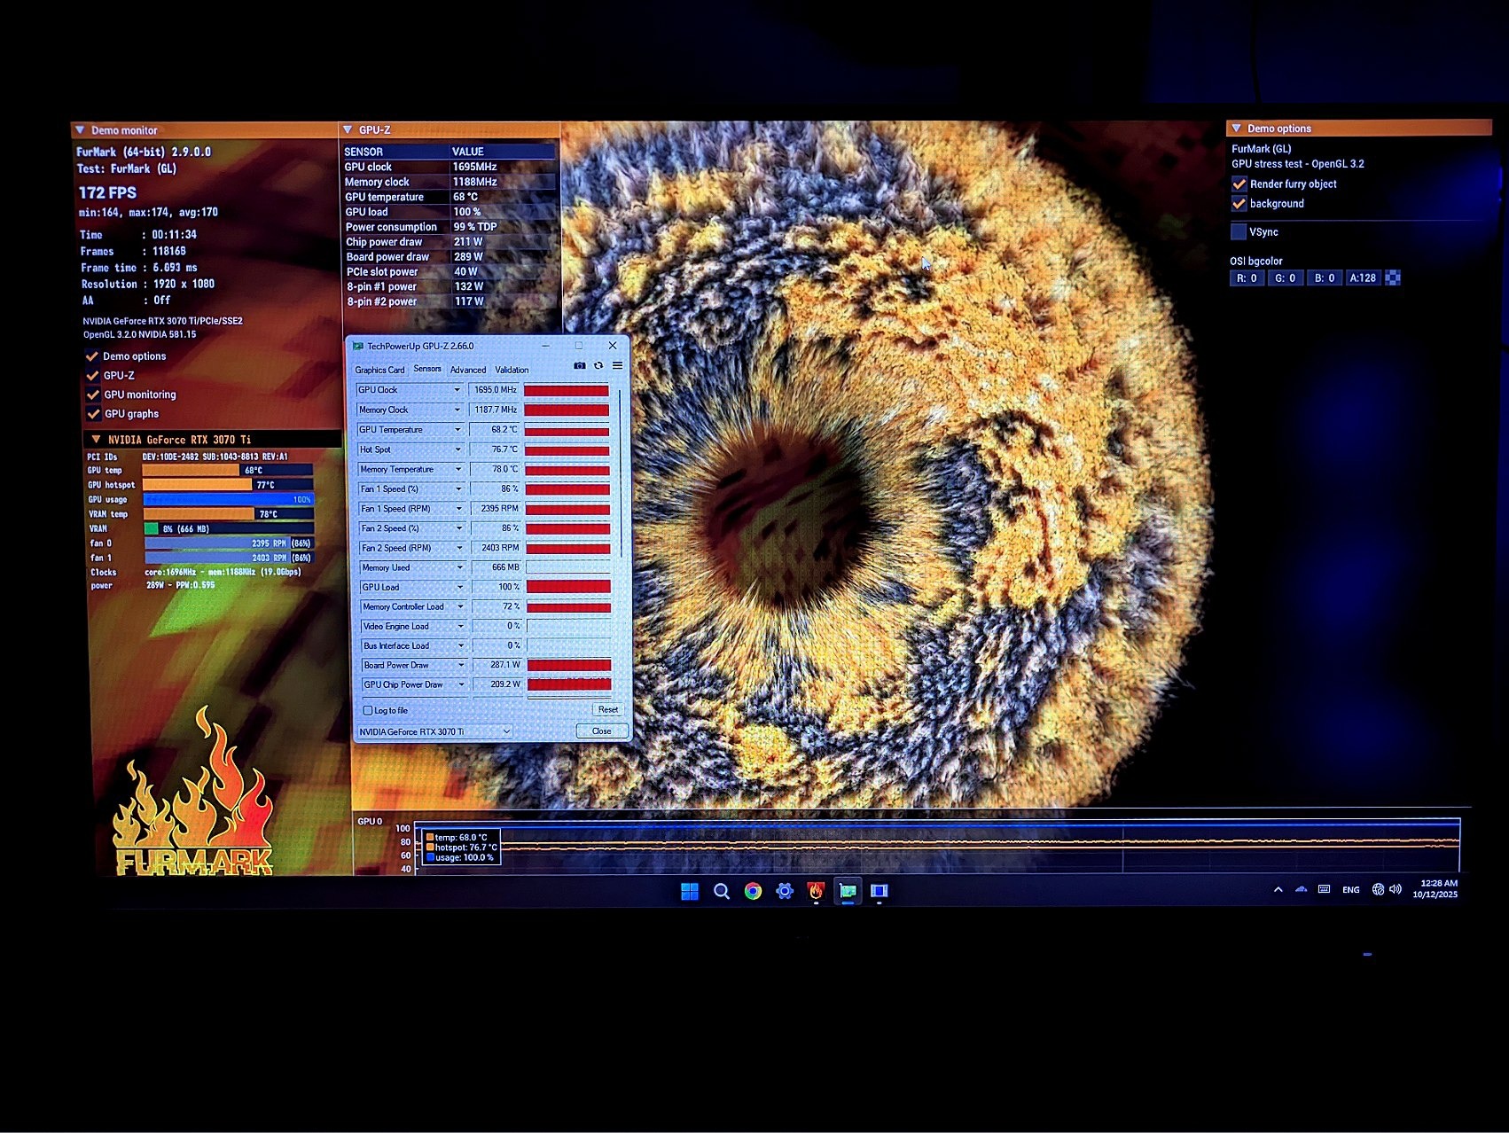This screenshot has width=1509, height=1133.
Task: Uncheck Render furry object option
Action: pyautogui.click(x=1239, y=184)
